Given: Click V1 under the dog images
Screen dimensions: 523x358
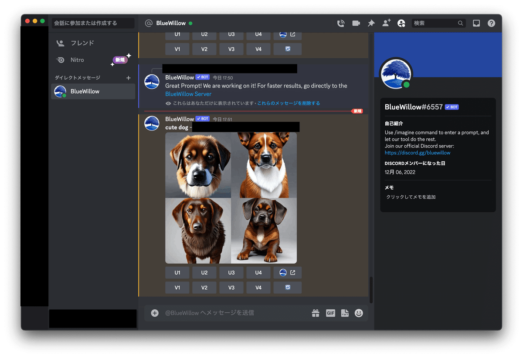Looking at the screenshot, I should [177, 288].
